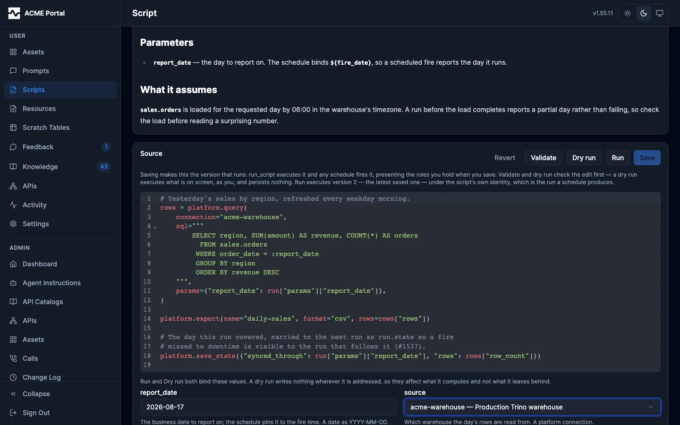The image size is (680, 425).
Task: Click the What it assumes heading
Action: click(x=178, y=90)
